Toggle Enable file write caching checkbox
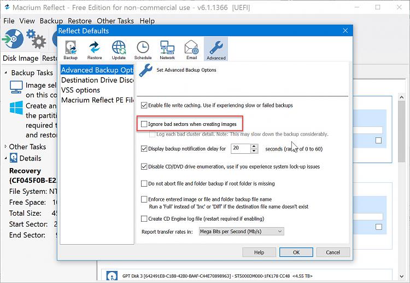This screenshot has height=283, width=410. tap(144, 105)
